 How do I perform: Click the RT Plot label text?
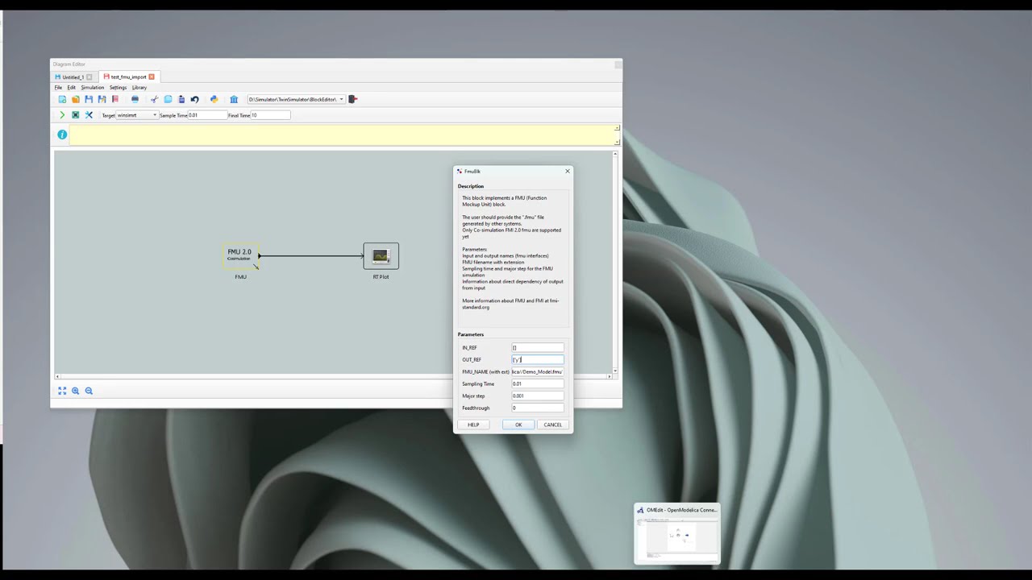coord(381,276)
